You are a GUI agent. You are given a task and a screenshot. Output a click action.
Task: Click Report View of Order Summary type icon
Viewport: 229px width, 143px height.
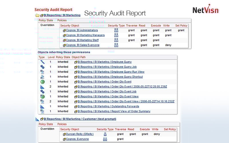point(42,111)
